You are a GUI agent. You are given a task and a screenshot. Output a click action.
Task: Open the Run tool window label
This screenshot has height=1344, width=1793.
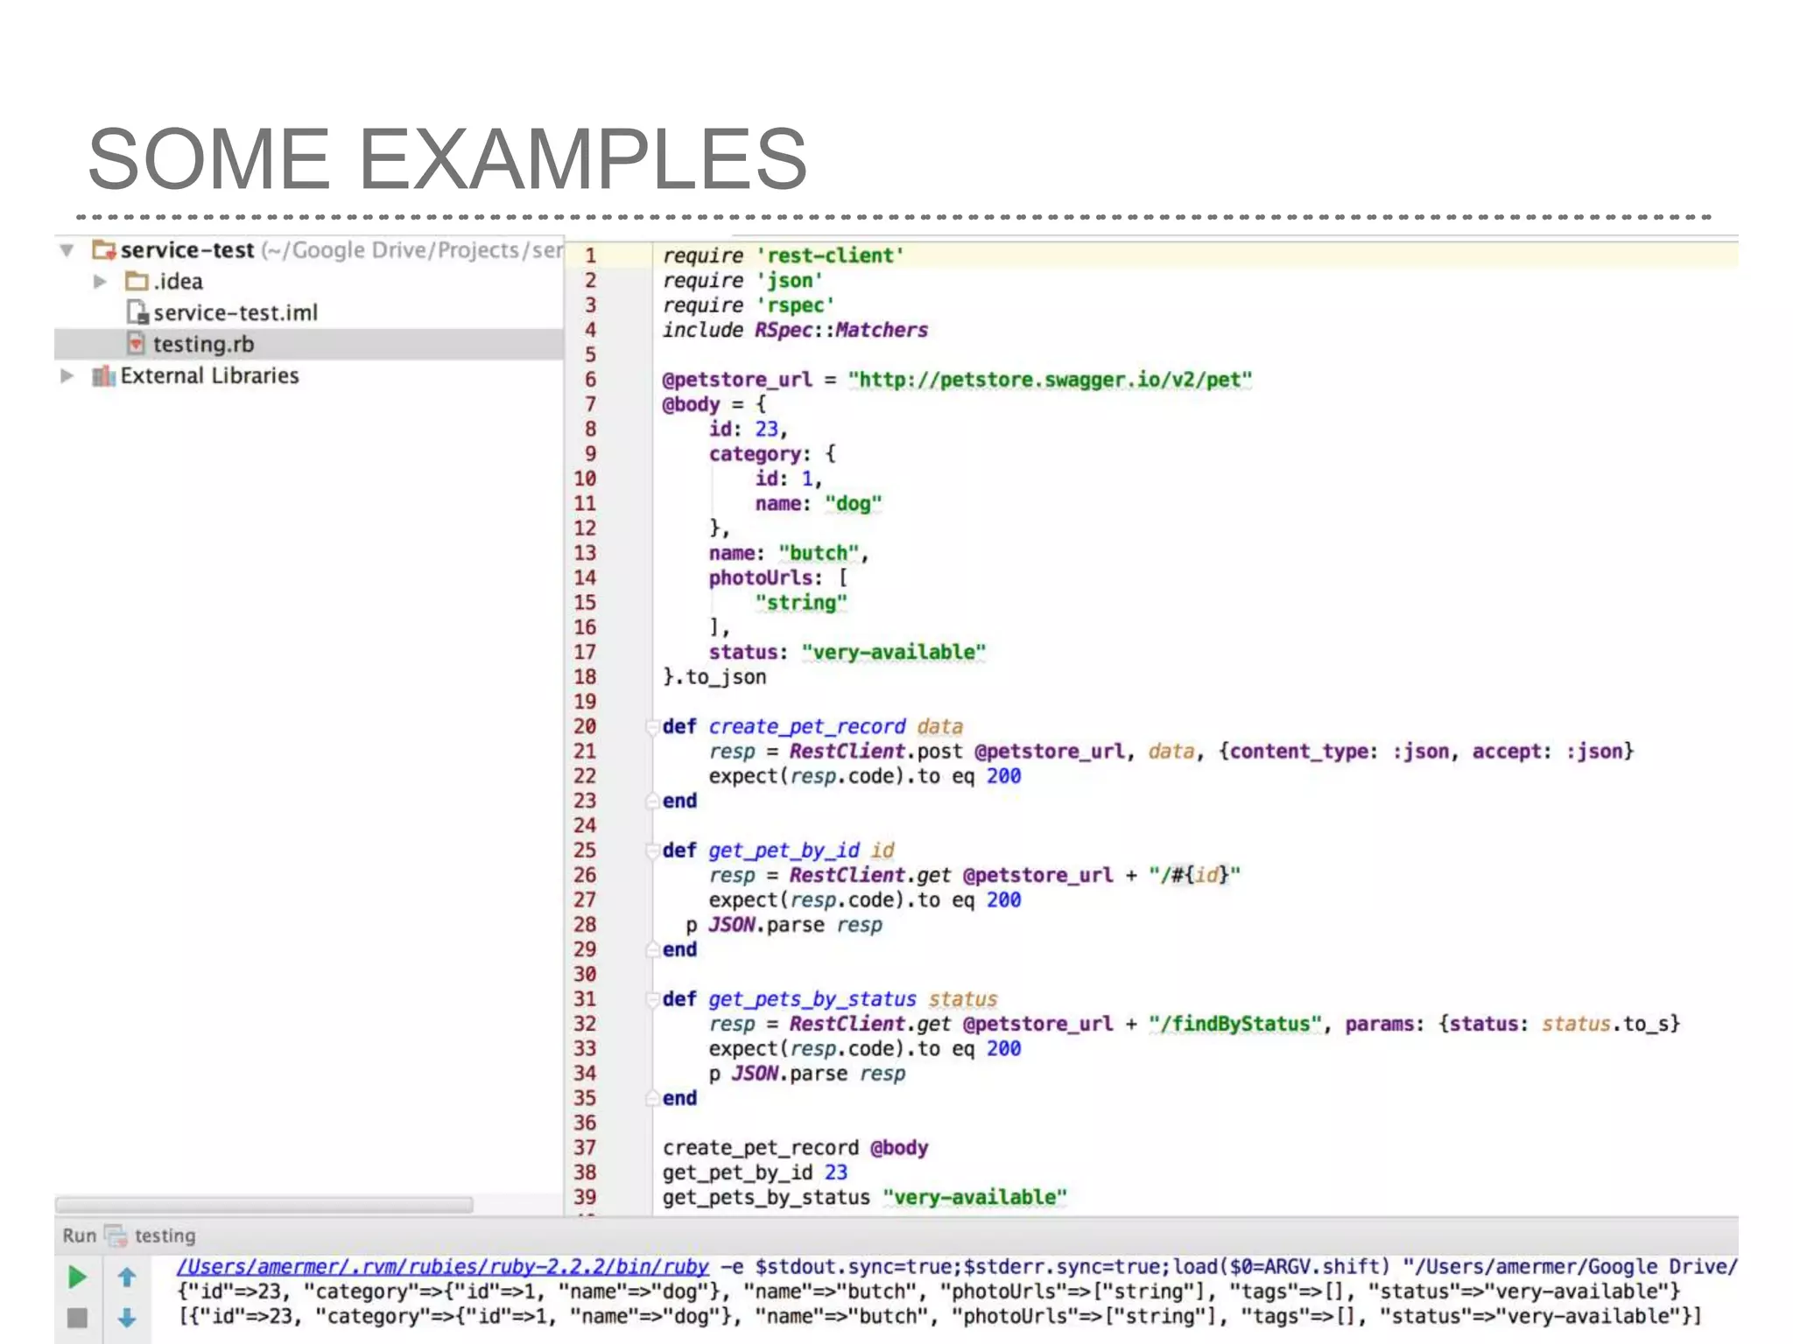[79, 1235]
